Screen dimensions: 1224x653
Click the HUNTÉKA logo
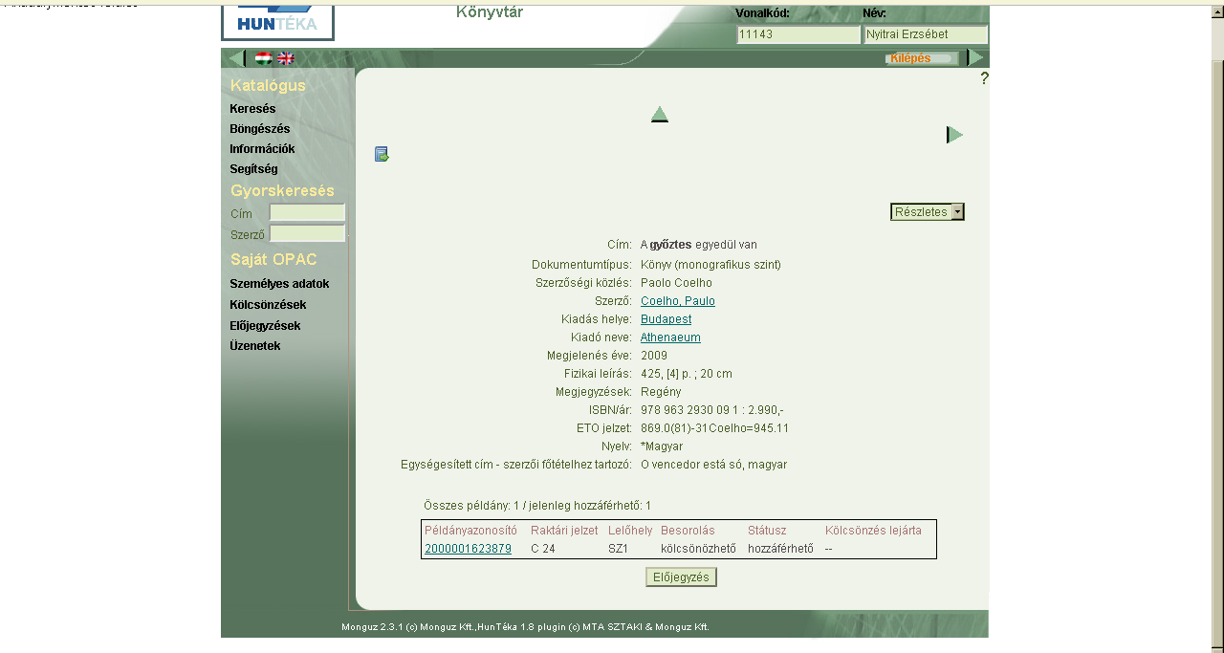point(277,22)
